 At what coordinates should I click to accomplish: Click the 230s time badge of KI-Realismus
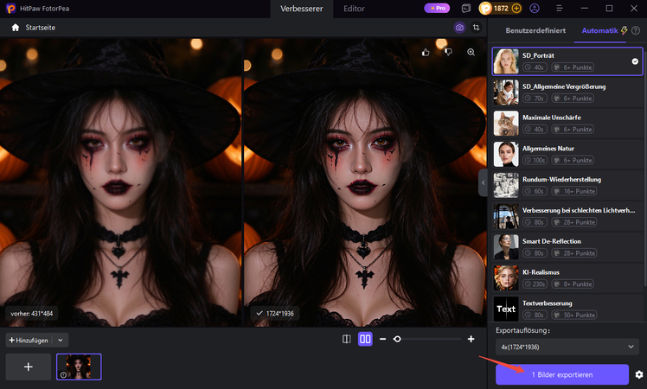point(535,284)
